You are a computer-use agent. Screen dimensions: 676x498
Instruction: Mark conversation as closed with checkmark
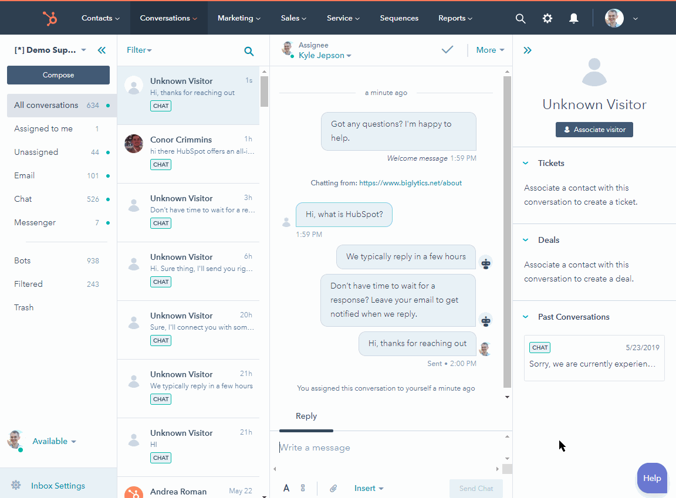pos(447,50)
